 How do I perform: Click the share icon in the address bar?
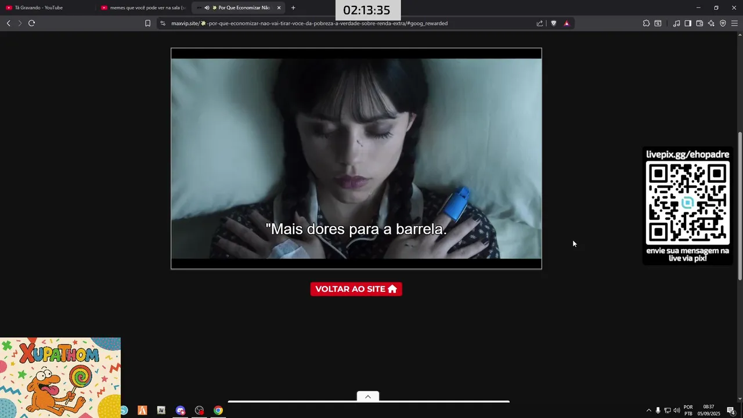click(x=540, y=23)
